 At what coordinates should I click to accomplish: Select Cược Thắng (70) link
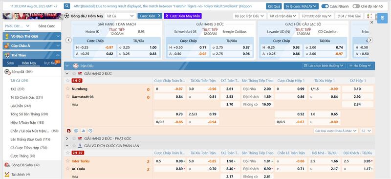point(23,156)
